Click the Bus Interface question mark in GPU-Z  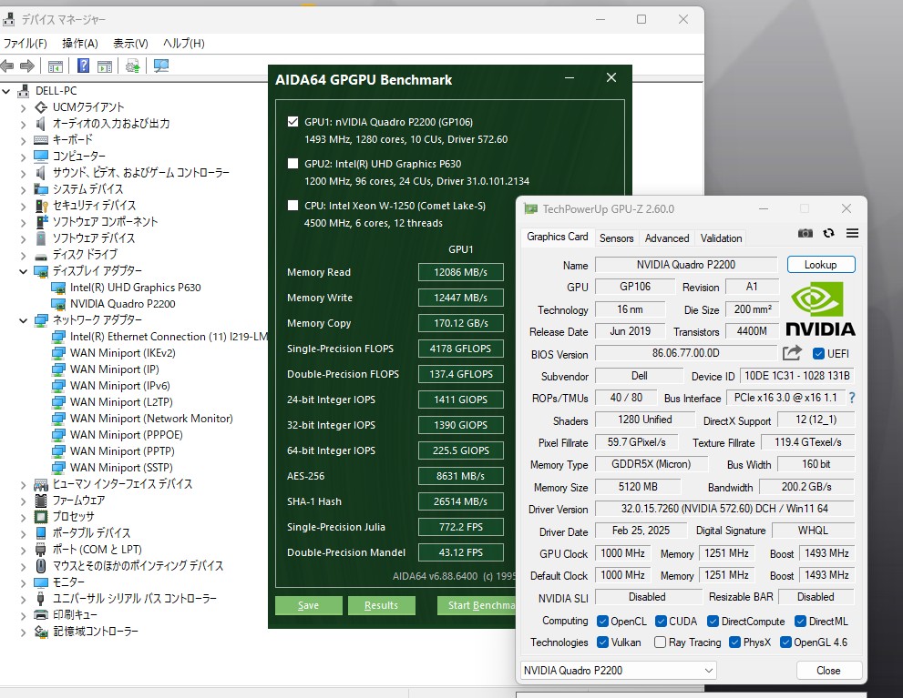click(852, 398)
